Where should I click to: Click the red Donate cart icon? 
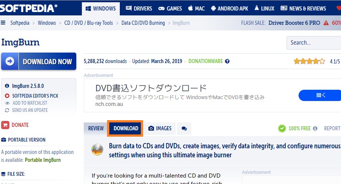pos(5,125)
